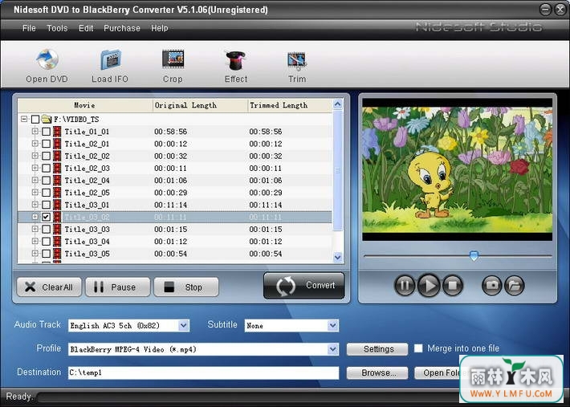Click the Movie column header
Screen dimensions: 570x407
[85, 105]
